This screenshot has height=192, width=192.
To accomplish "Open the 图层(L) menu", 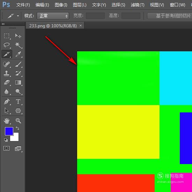I will coord(80,5).
